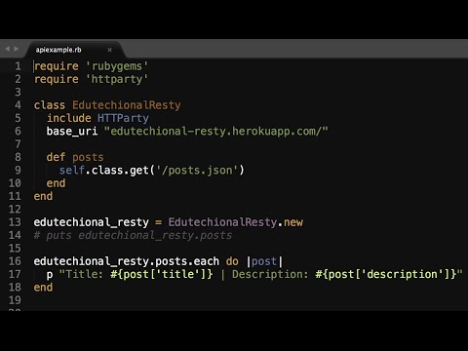Image resolution: width=468 pixels, height=351 pixels.
Task: Click the do keyword on line 16
Action: click(x=232, y=261)
